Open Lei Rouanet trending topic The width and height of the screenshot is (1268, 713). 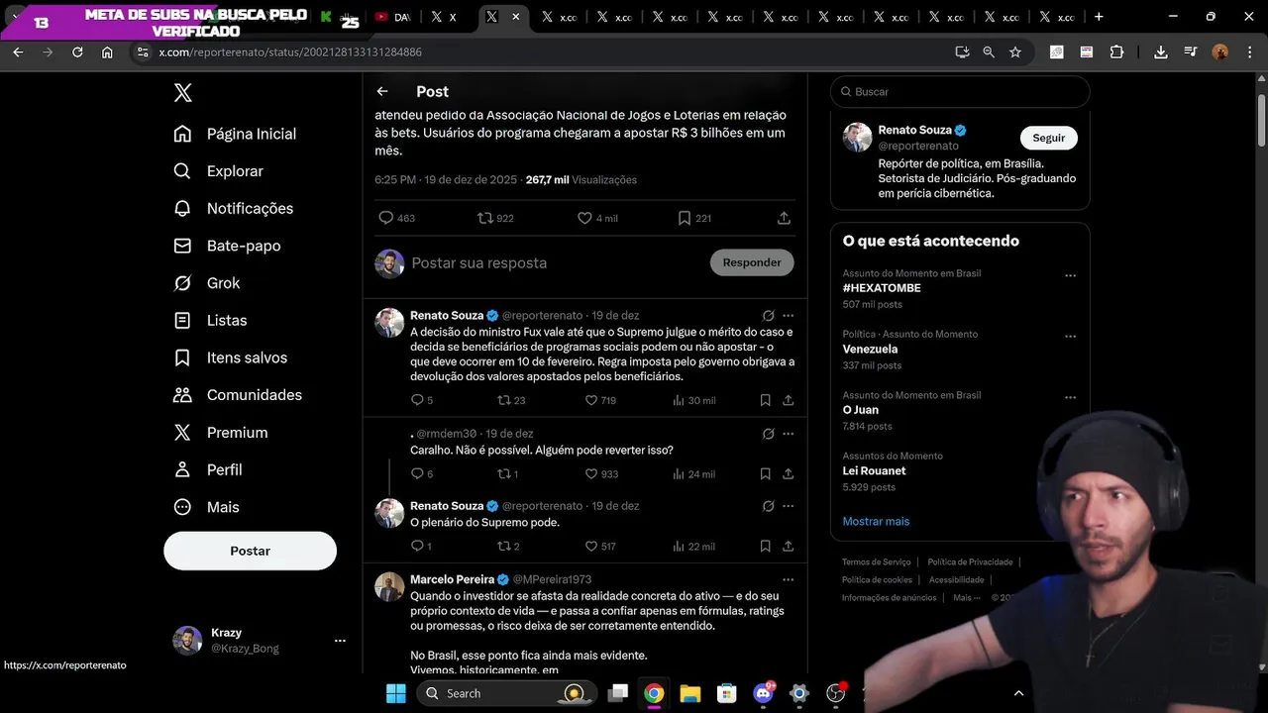click(874, 471)
